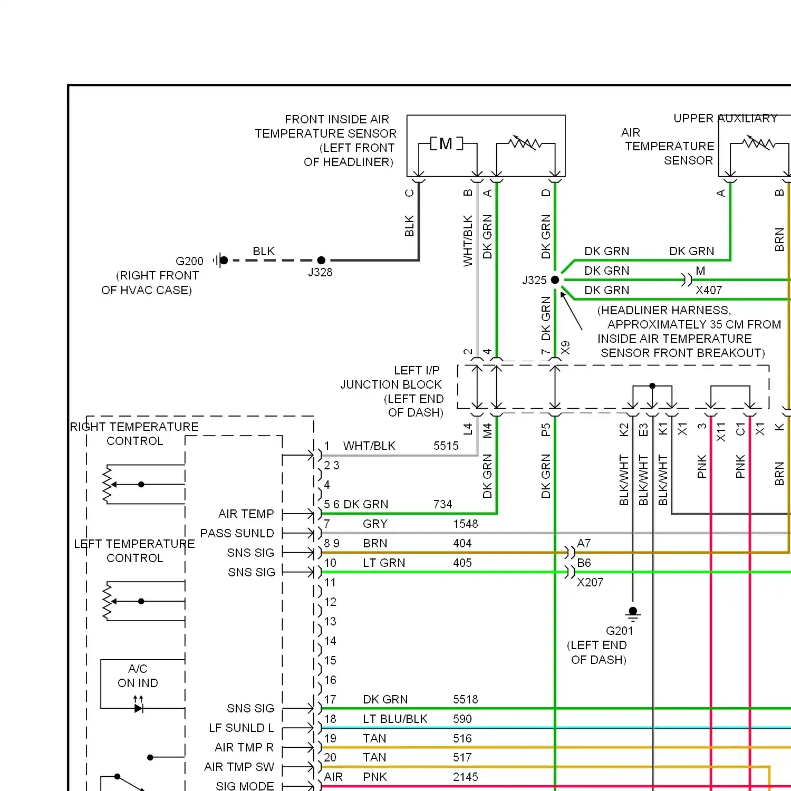Click the GRY wire color label
Viewport: 791px width, 791px height.
[x=375, y=524]
